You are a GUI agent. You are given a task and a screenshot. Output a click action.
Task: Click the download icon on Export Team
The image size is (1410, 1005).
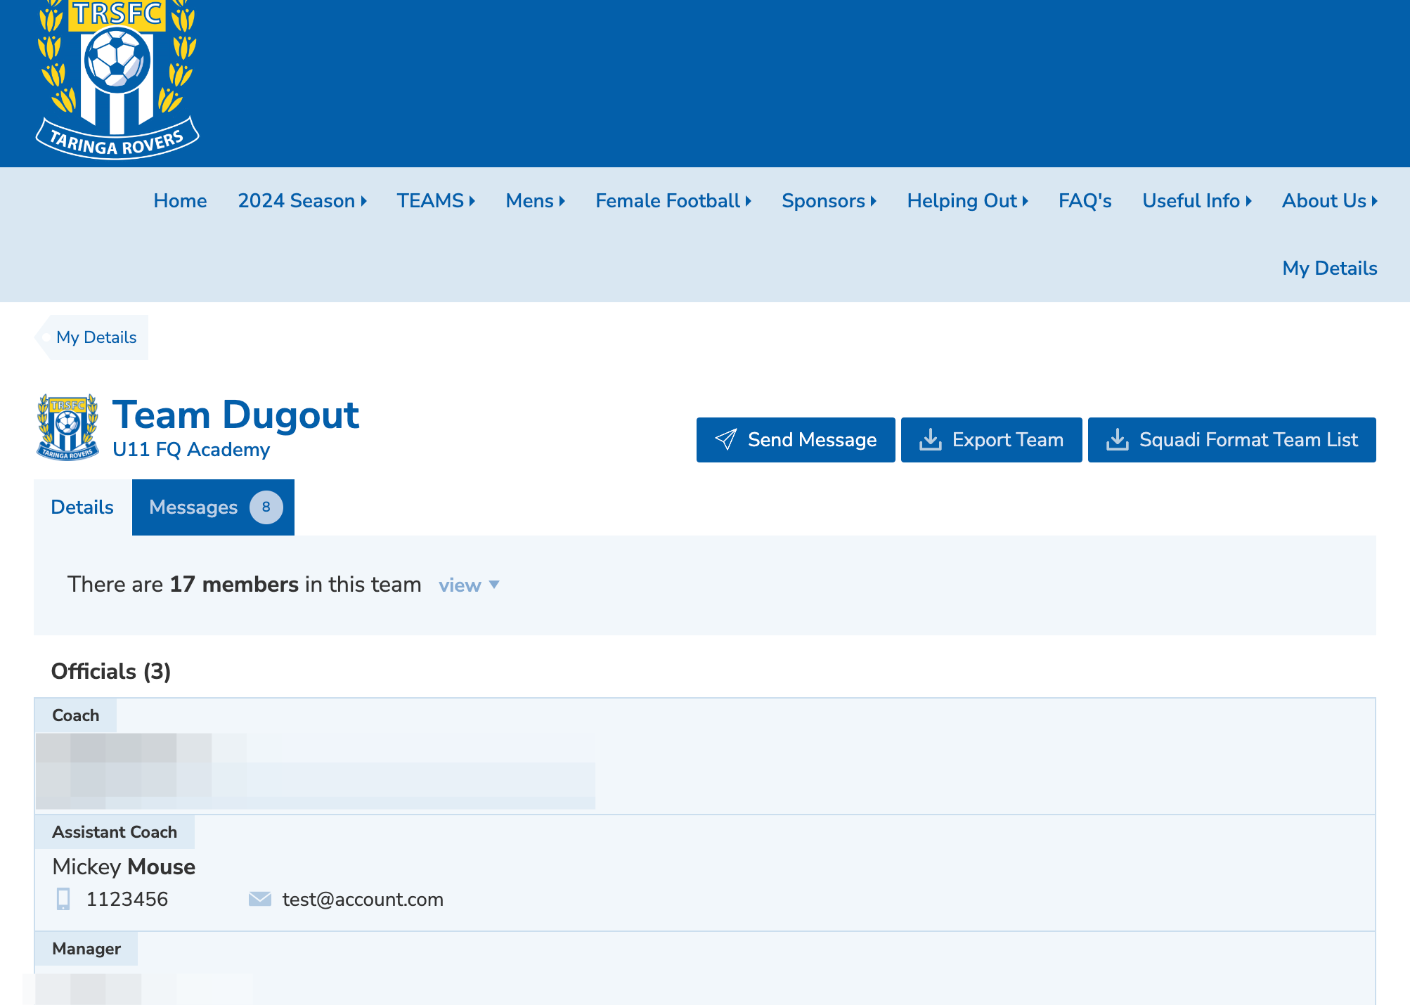(x=931, y=440)
